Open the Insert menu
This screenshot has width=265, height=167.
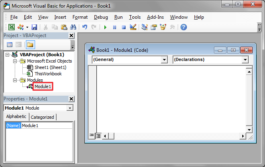pos(60,17)
